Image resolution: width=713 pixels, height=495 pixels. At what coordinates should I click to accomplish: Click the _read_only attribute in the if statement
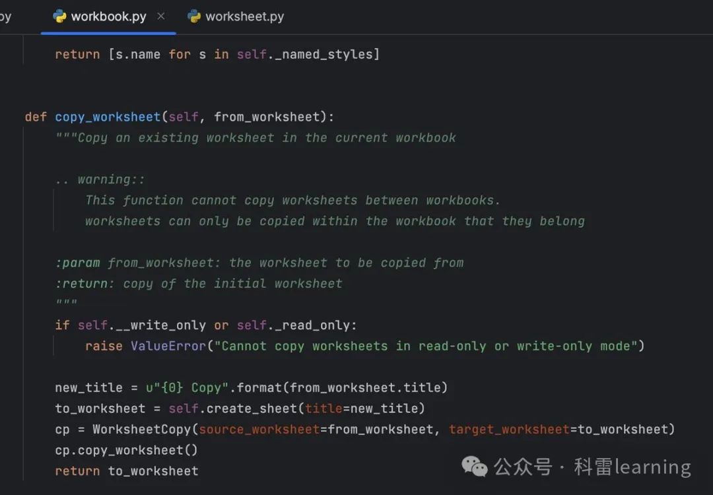(312, 325)
